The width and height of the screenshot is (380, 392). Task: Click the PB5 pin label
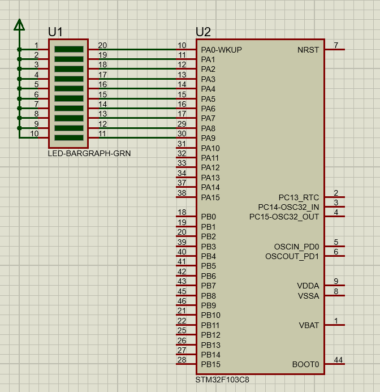[x=209, y=266]
